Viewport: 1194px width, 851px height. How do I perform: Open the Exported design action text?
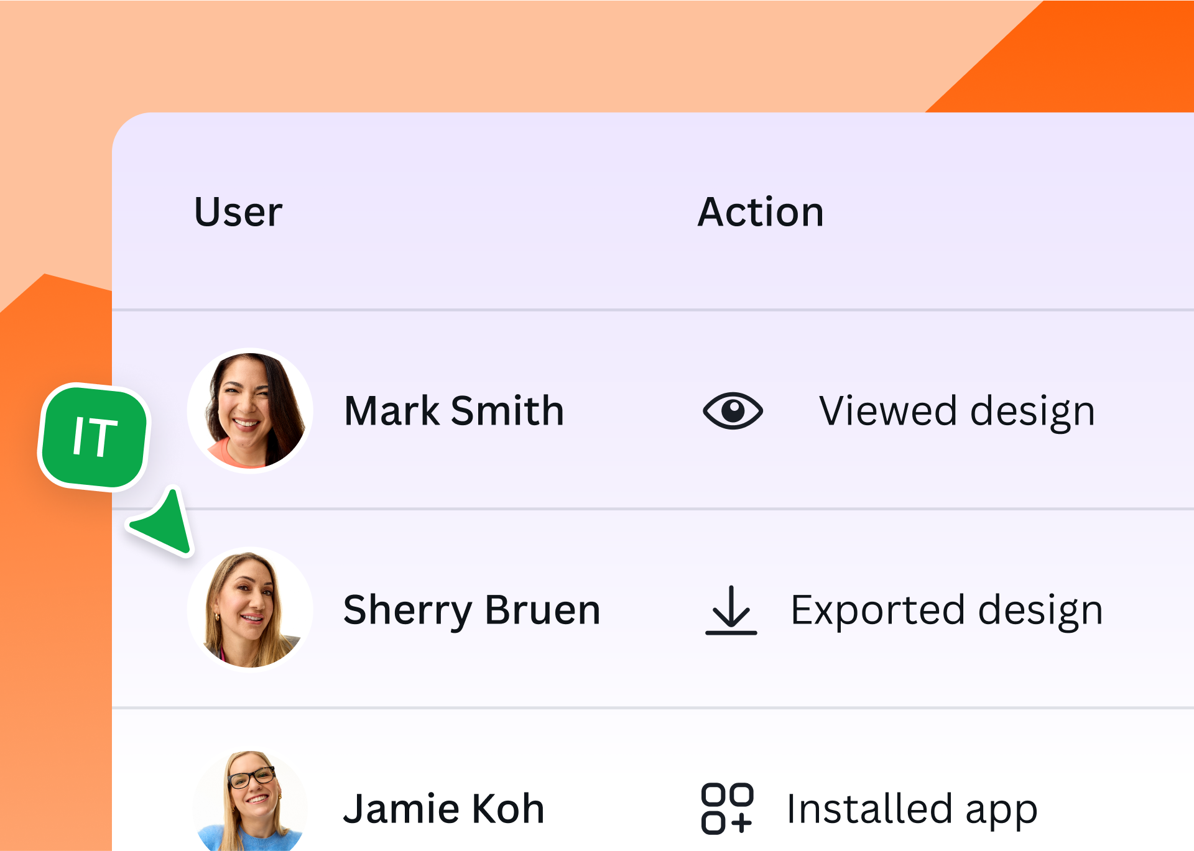coord(946,610)
